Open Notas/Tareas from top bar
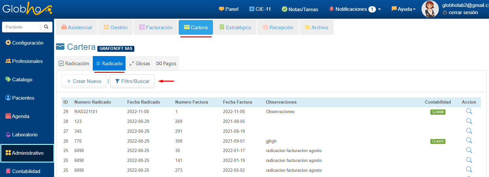 click(x=300, y=9)
